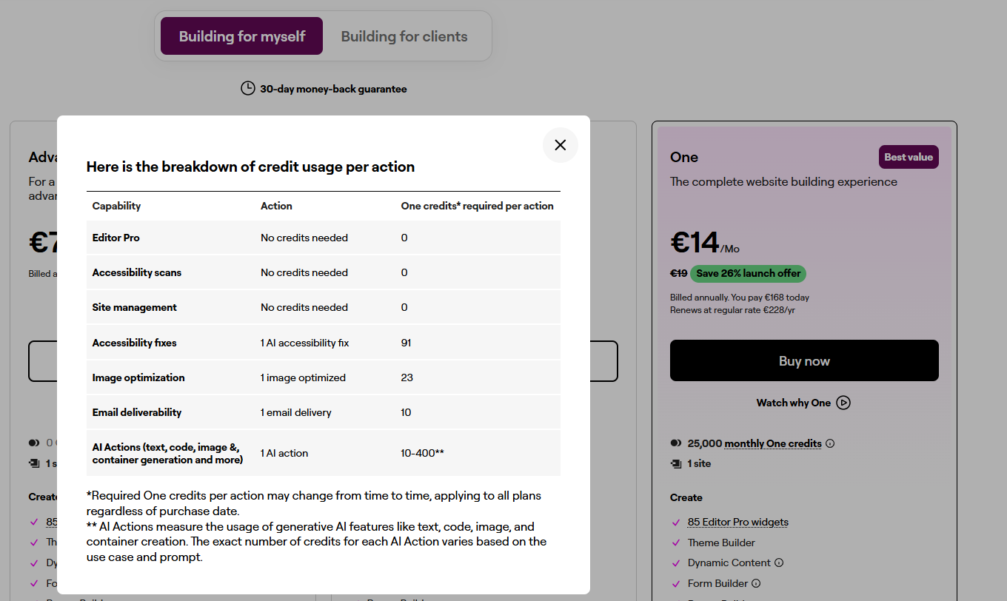Click the checkmark beside Theme Builder in One plan
Screen dimensions: 1007x601
675,543
